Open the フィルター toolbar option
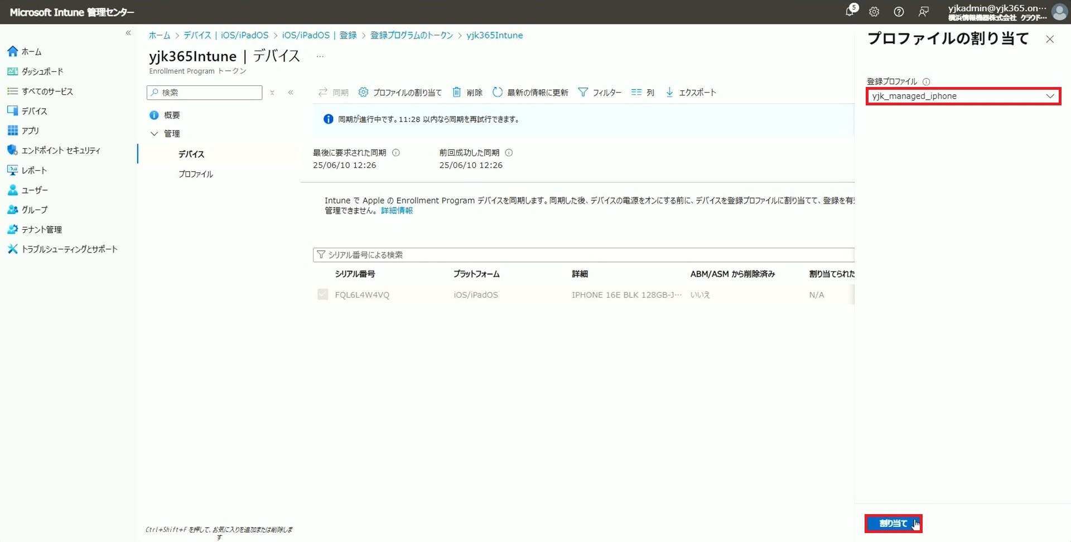1071x542 pixels. click(600, 93)
